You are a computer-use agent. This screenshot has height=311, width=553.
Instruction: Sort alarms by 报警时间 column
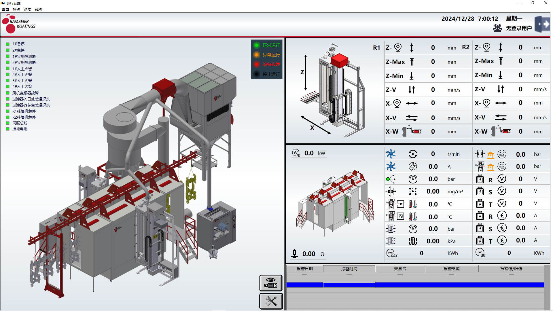349,269
